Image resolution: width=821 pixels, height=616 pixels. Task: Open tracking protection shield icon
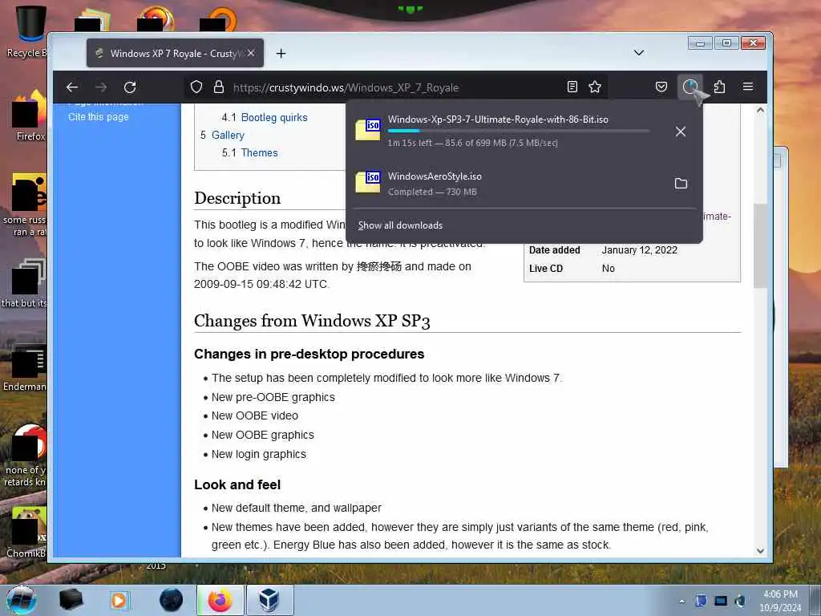pos(196,87)
